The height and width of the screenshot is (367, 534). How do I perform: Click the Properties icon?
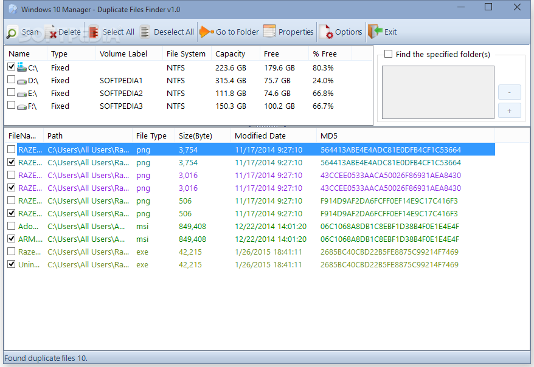(x=269, y=31)
